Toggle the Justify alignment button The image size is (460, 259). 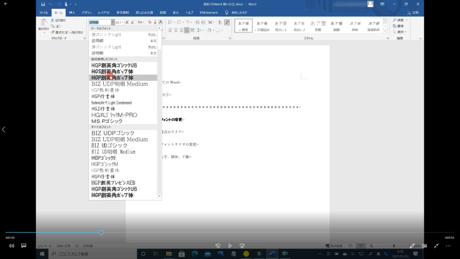(187, 30)
